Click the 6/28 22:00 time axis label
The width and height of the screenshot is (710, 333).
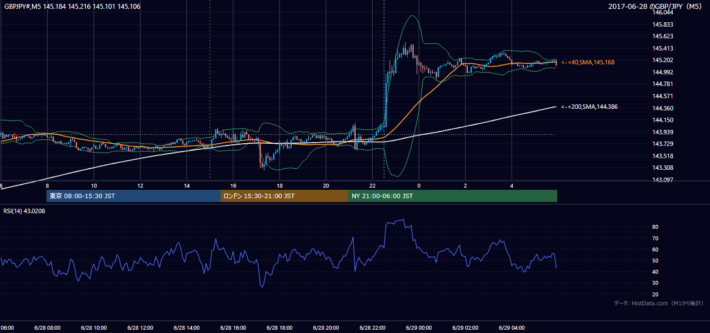(x=372, y=327)
